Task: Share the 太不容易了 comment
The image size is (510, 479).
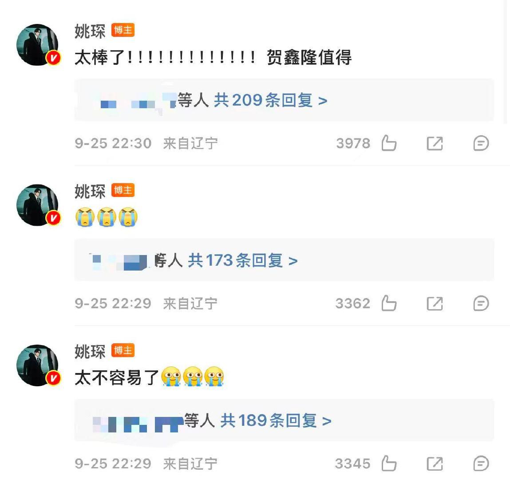Action: pyautogui.click(x=435, y=464)
